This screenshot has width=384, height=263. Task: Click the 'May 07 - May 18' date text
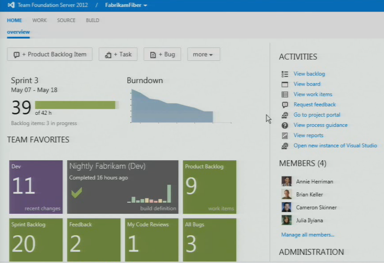[34, 90]
